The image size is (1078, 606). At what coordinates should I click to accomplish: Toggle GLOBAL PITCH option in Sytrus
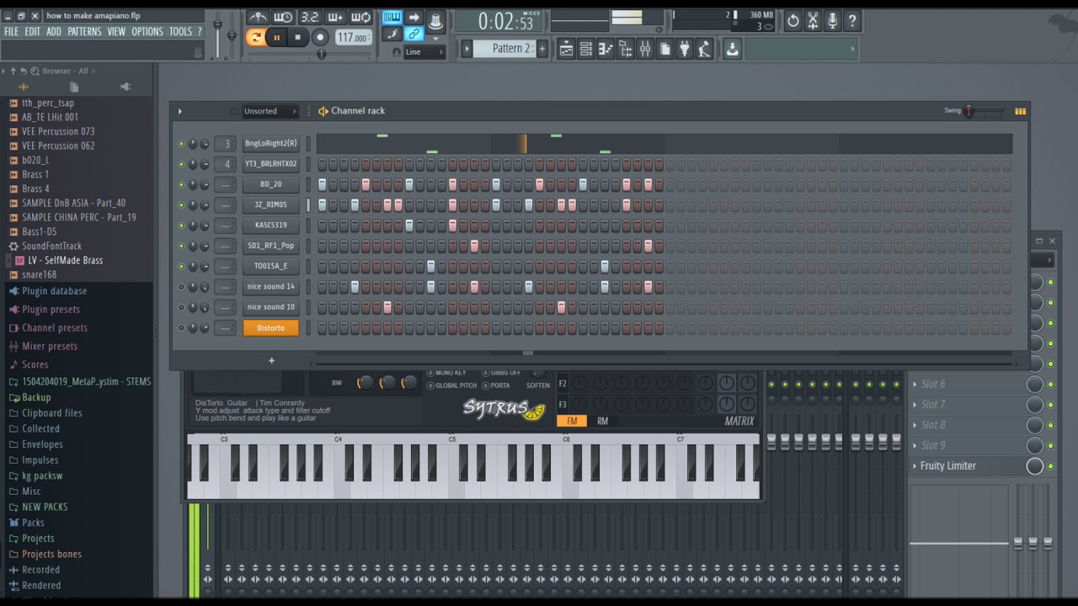430,385
